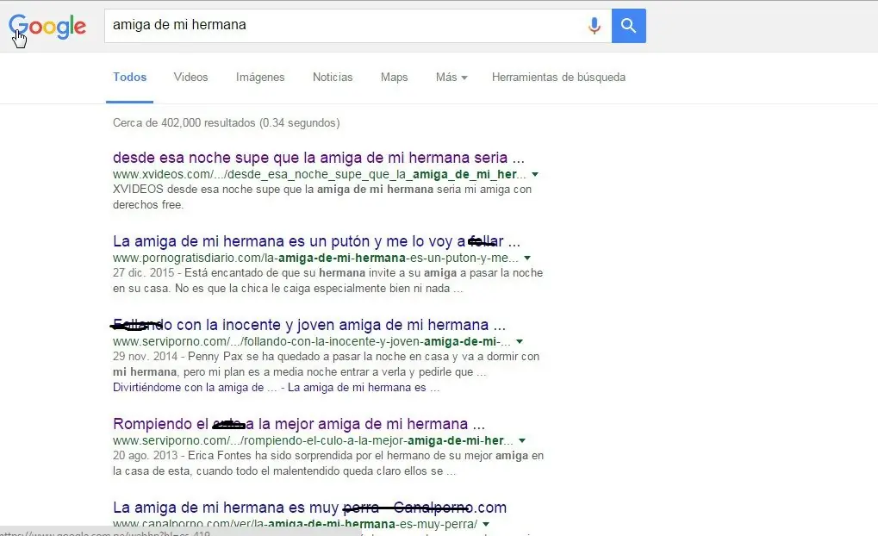Go to the Noticias tab
The image size is (878, 536).
(x=333, y=78)
